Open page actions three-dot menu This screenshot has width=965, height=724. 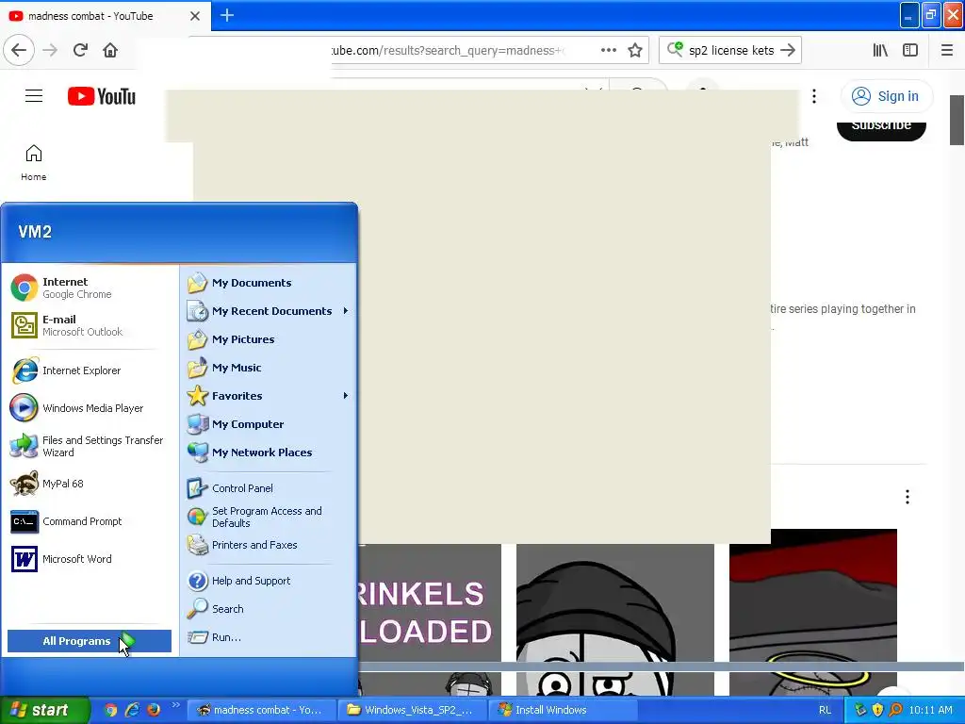tap(608, 50)
